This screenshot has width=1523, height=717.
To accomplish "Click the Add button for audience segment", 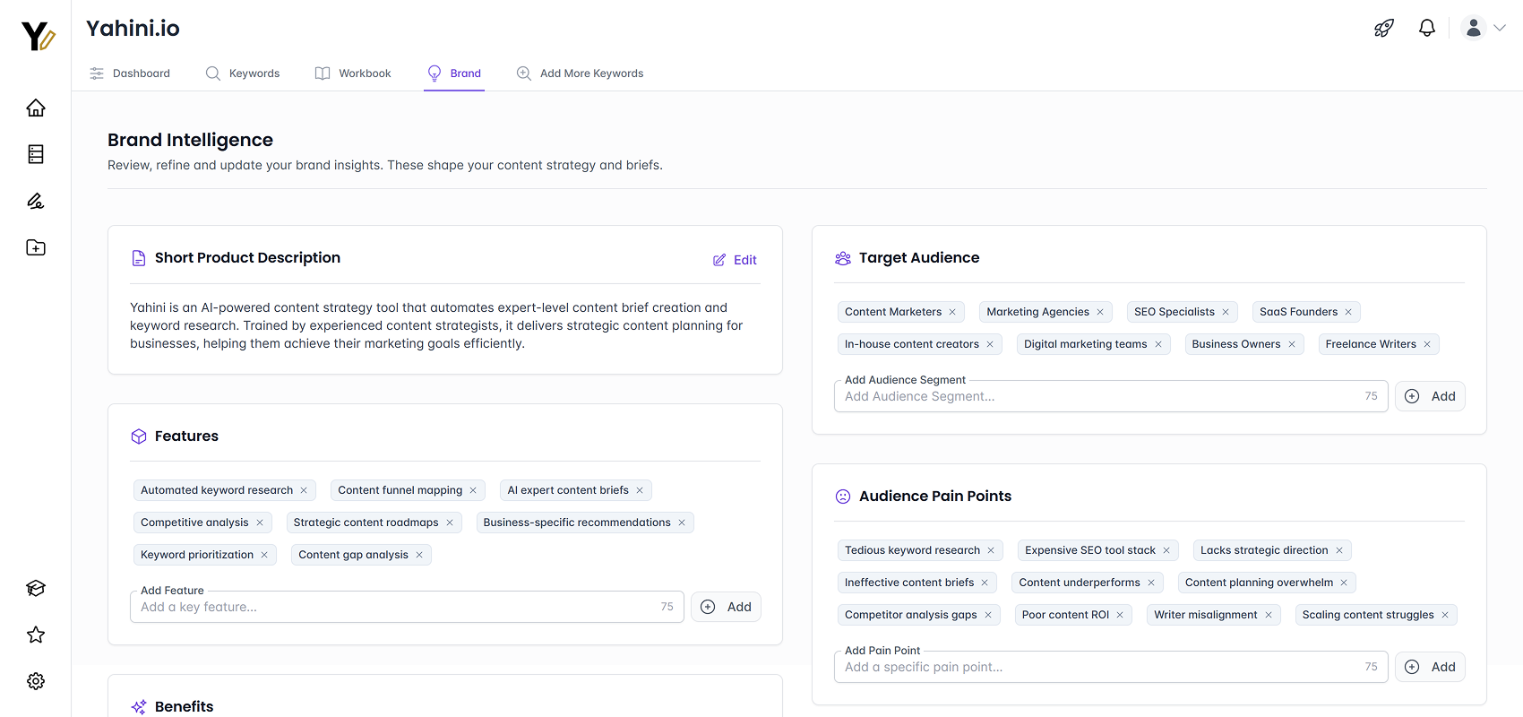I will (1430, 396).
